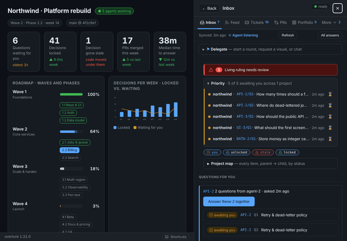Select the 2.2 Billing phase chip
The height and width of the screenshot is (241, 347).
(x=69, y=150)
